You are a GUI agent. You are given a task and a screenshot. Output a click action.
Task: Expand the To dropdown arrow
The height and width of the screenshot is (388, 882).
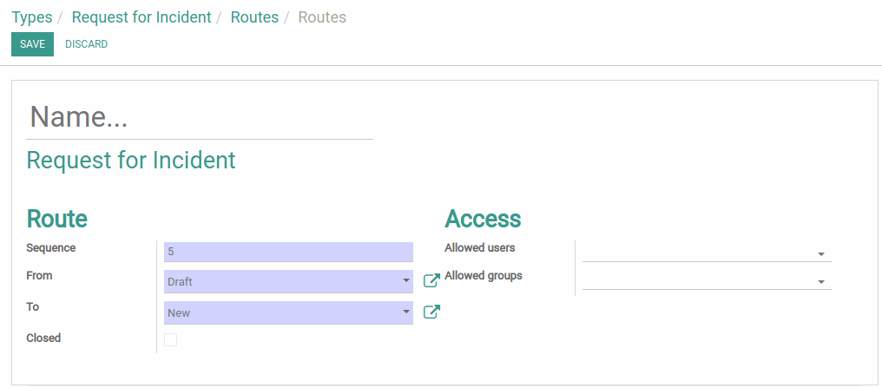(x=406, y=312)
